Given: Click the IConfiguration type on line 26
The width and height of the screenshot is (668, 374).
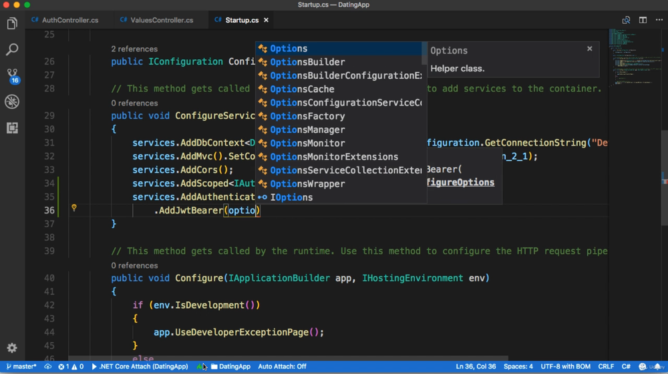Looking at the screenshot, I should coord(185,62).
